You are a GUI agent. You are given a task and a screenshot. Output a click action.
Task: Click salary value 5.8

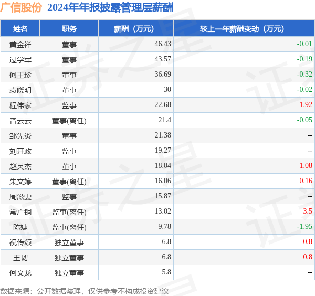pos(166,272)
